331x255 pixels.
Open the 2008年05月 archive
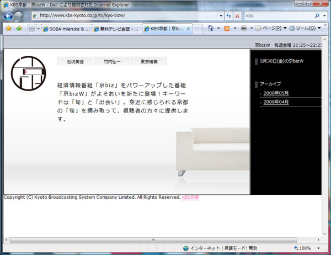(276, 93)
